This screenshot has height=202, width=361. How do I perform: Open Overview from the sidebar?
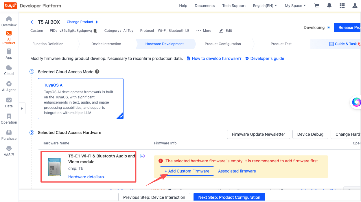pyautogui.click(x=9, y=21)
